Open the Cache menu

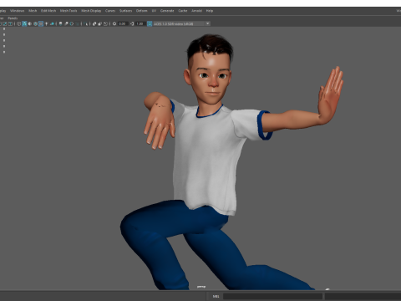tap(183, 11)
